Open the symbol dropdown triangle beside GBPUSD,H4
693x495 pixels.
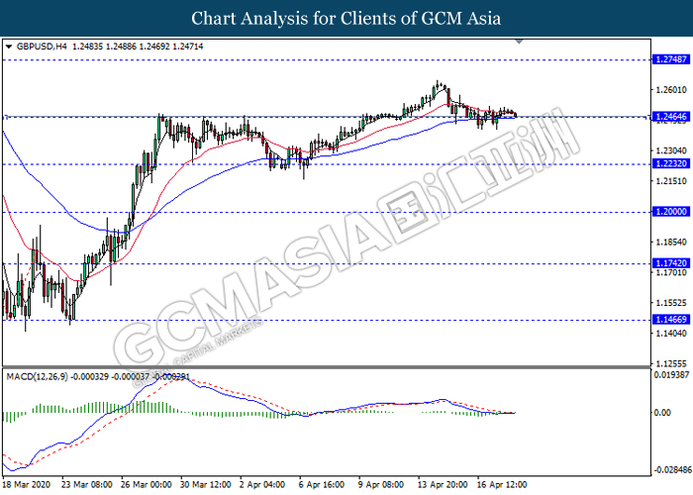[x=8, y=47]
